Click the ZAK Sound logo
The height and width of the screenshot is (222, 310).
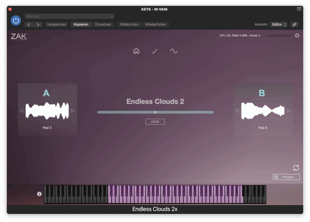[x=19, y=37]
